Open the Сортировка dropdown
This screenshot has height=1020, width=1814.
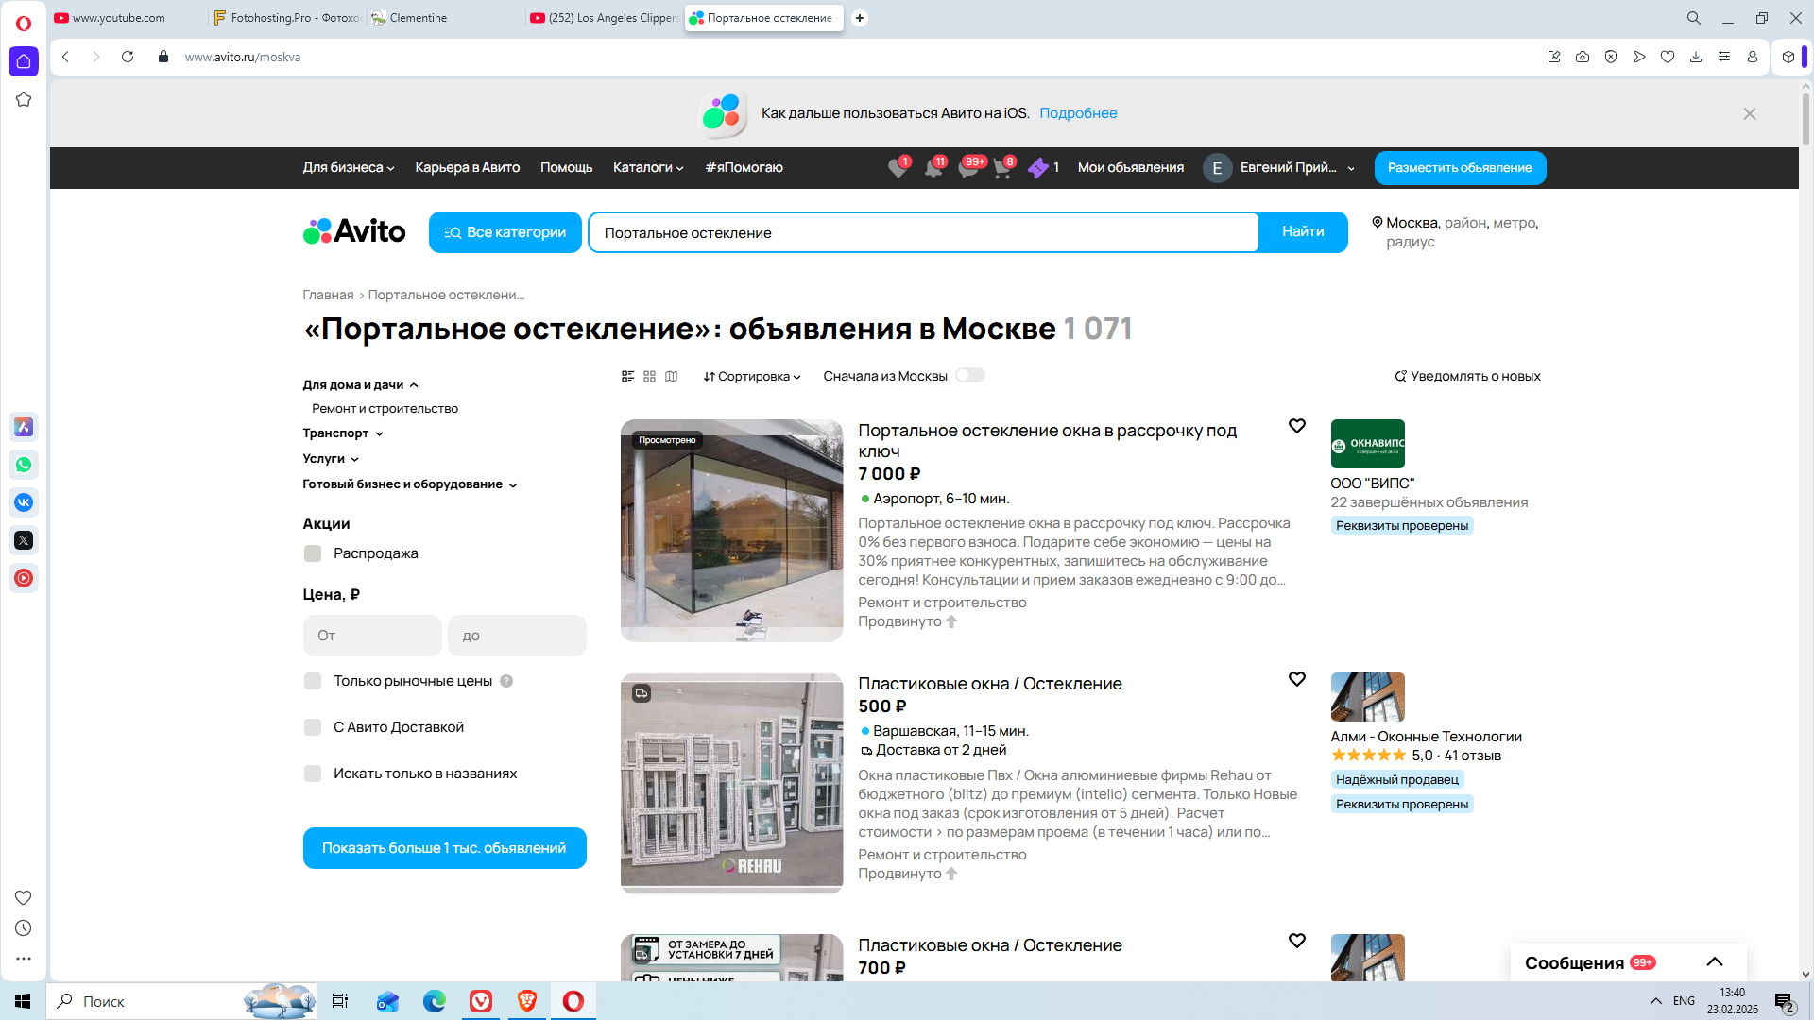point(751,376)
